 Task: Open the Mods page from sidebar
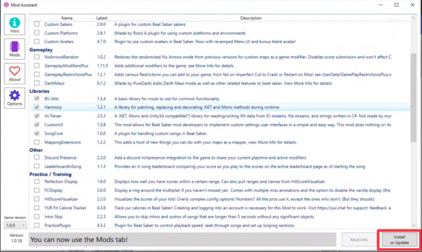coord(15,49)
